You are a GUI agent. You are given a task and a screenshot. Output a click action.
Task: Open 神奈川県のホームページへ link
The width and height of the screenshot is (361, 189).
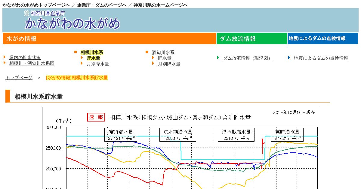(x=161, y=5)
